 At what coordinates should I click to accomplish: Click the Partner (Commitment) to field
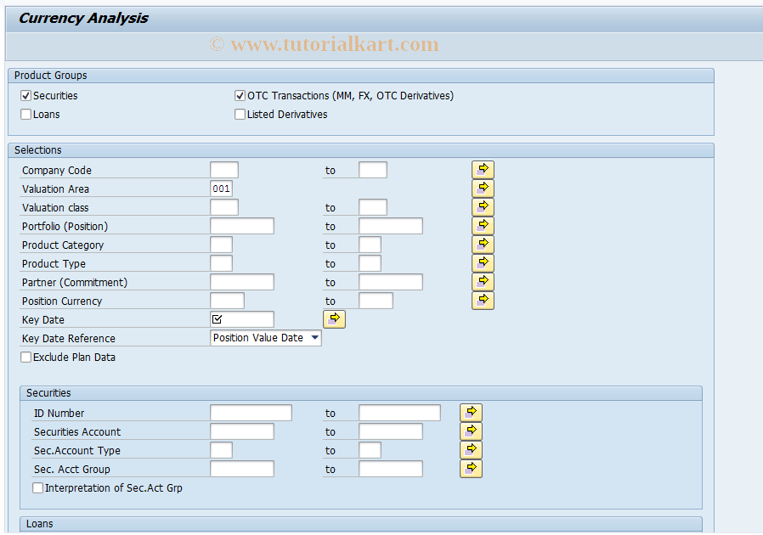pyautogui.click(x=391, y=282)
